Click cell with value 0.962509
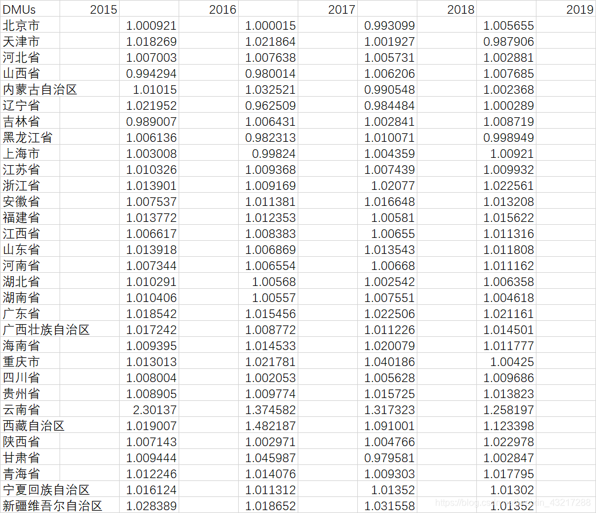Viewport: 596px width, 513px height. coord(268,105)
